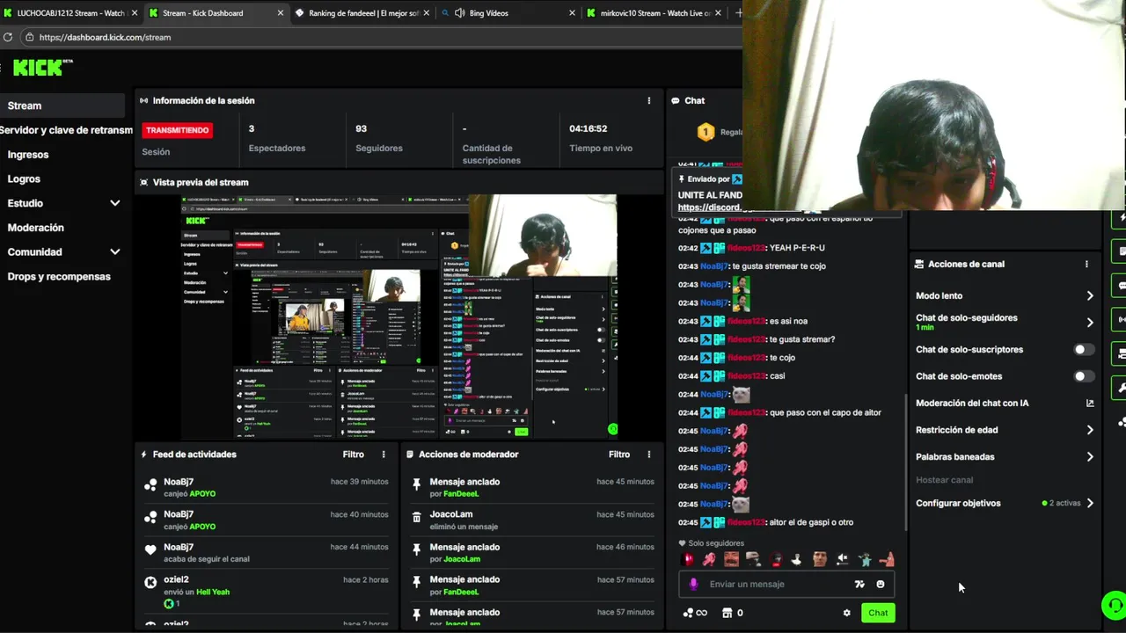The image size is (1126, 633).
Task: Expand the Estudio sidebar section
Action: [x=114, y=203]
